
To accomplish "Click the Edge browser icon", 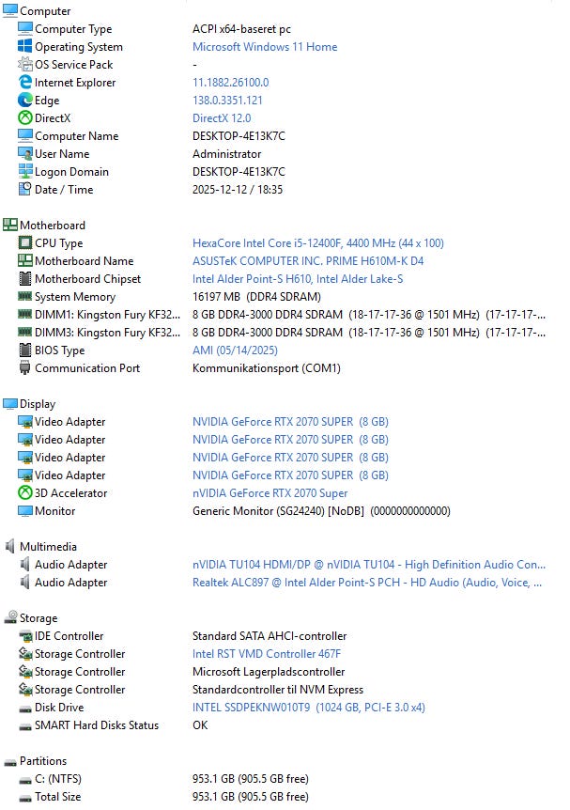I will click(24, 101).
